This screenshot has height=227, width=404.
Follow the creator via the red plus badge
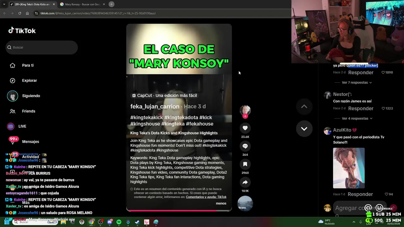[245, 116]
